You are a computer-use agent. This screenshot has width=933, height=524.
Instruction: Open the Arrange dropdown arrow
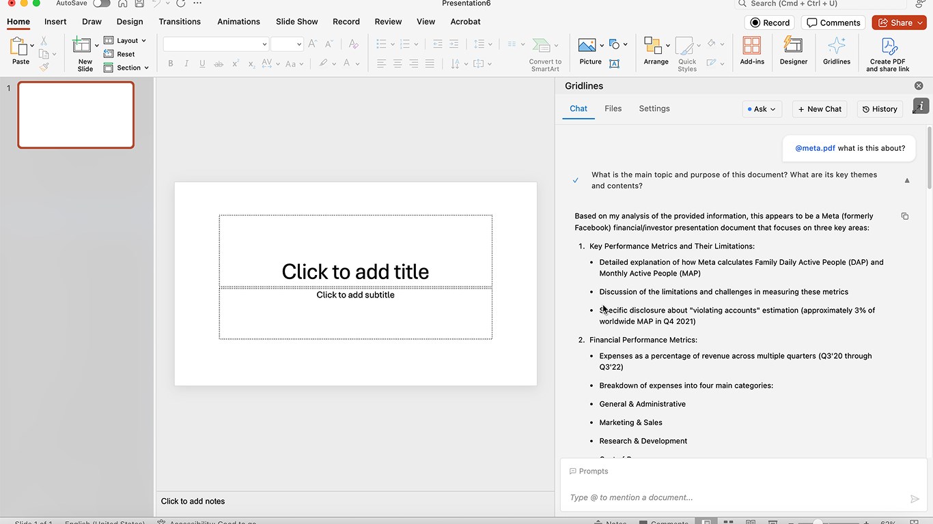(x=667, y=46)
